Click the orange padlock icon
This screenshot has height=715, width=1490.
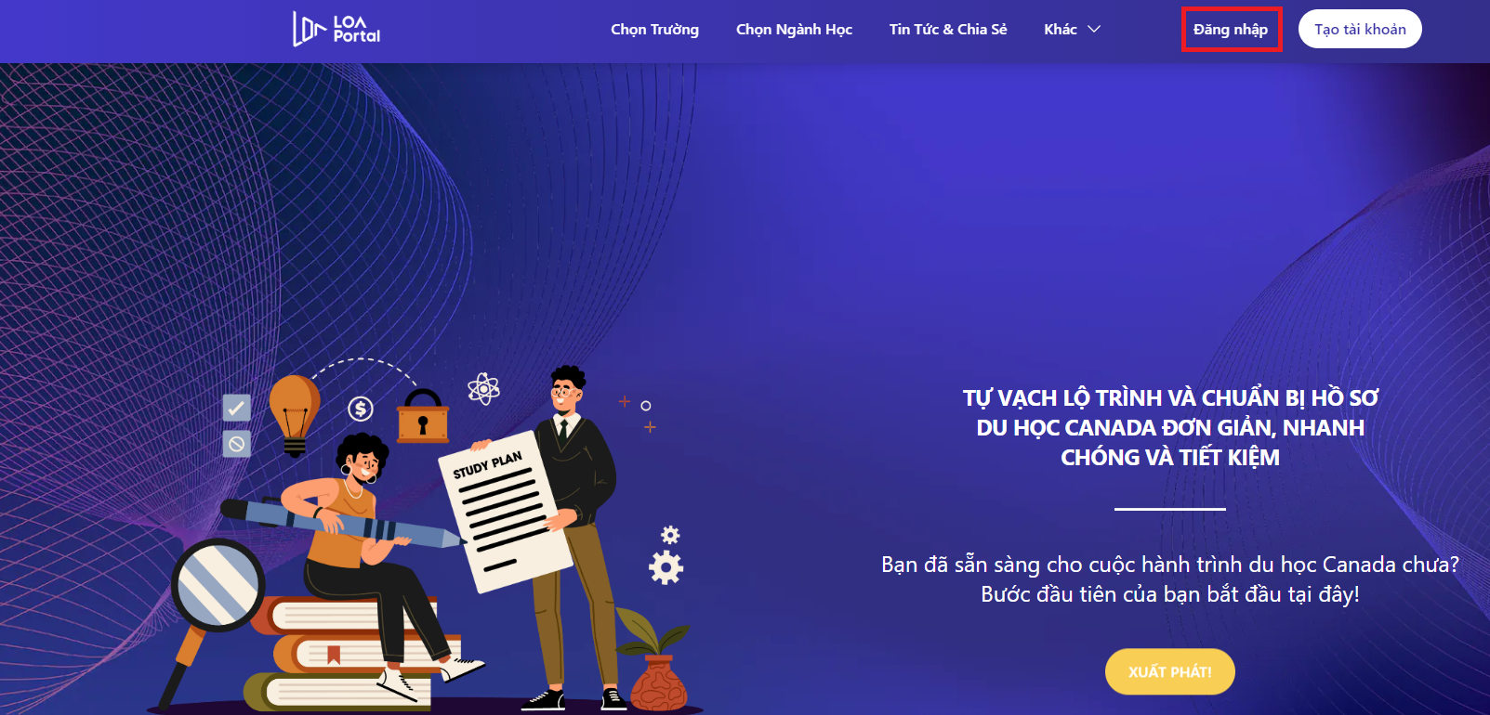pyautogui.click(x=423, y=416)
